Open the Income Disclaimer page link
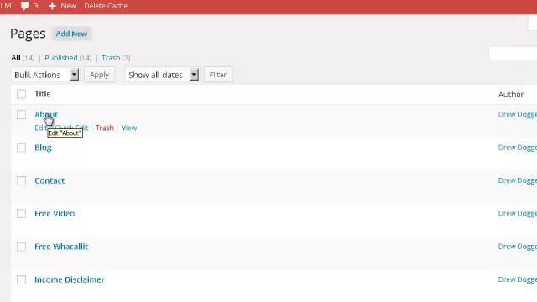The image size is (537, 302). [x=70, y=279]
